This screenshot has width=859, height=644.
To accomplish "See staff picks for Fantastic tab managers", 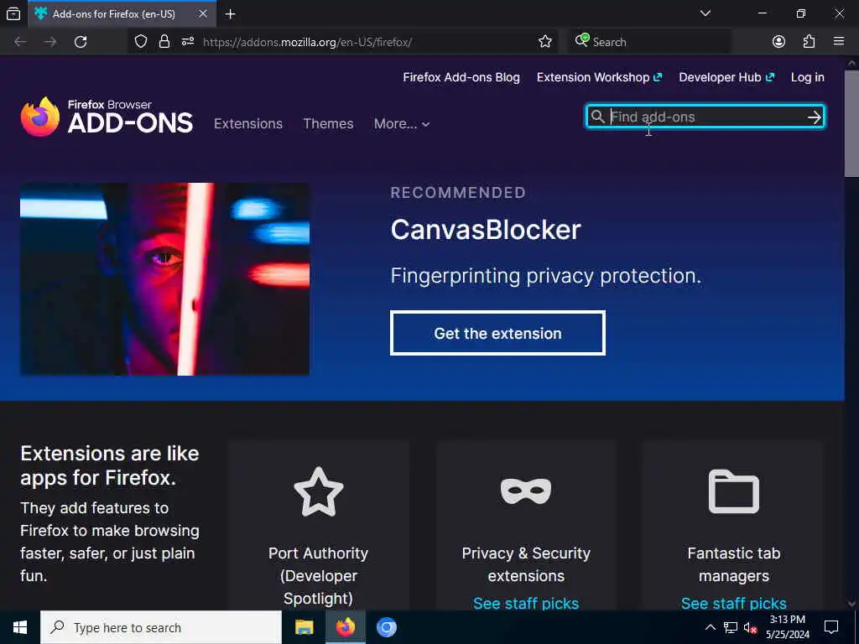I will pyautogui.click(x=734, y=604).
